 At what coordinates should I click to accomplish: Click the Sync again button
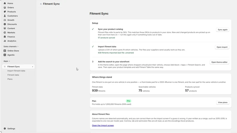coord(222,30)
